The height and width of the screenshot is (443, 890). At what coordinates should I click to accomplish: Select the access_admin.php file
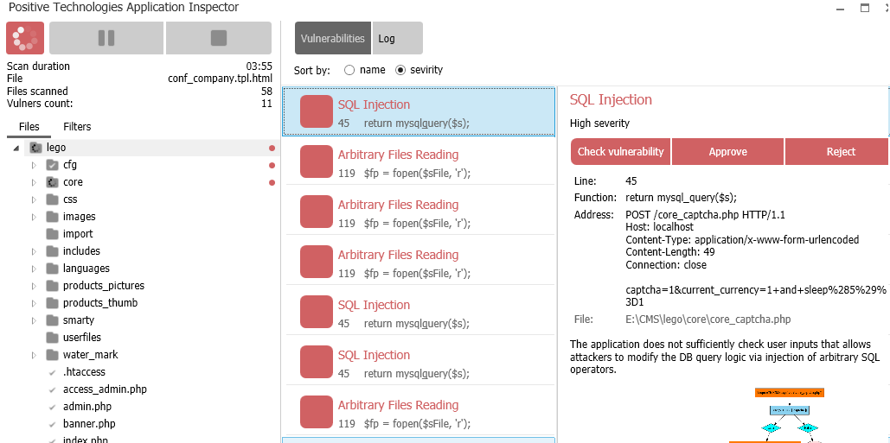pos(105,389)
